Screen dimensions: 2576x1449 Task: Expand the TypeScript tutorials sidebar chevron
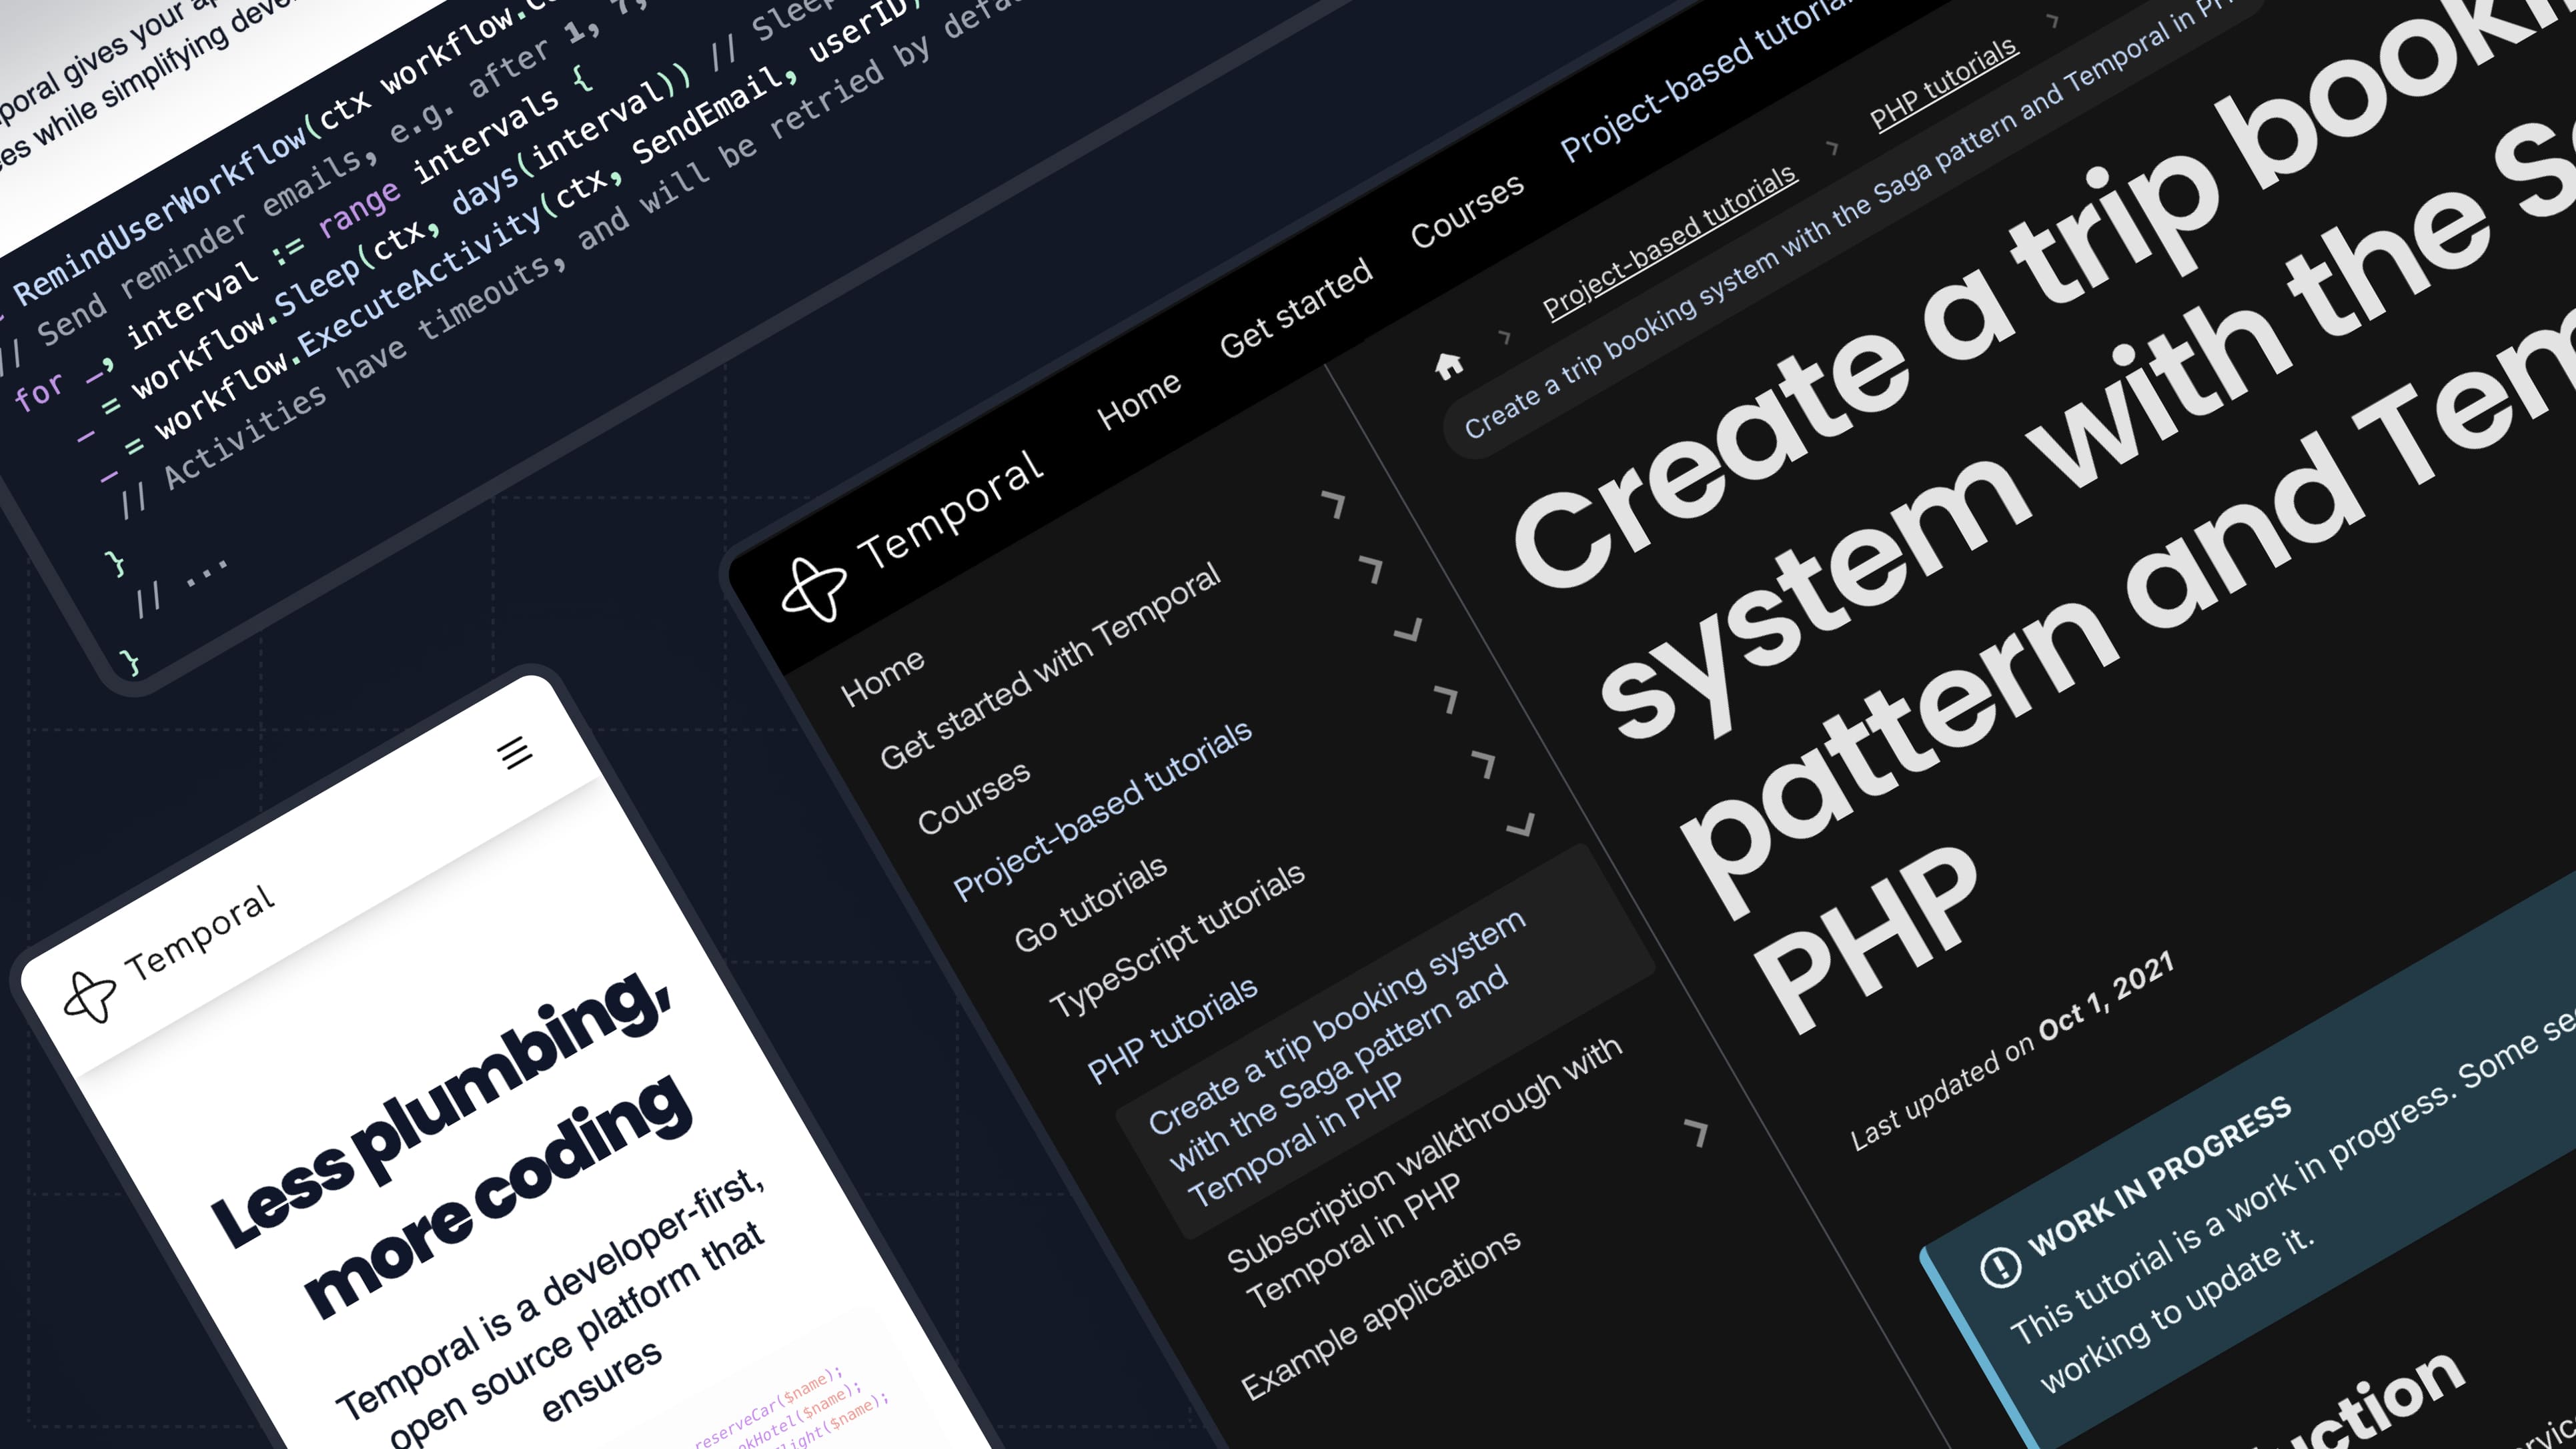1484,763
